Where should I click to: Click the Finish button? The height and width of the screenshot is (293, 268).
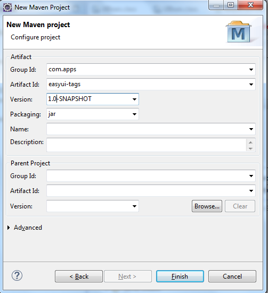pyautogui.click(x=180, y=276)
